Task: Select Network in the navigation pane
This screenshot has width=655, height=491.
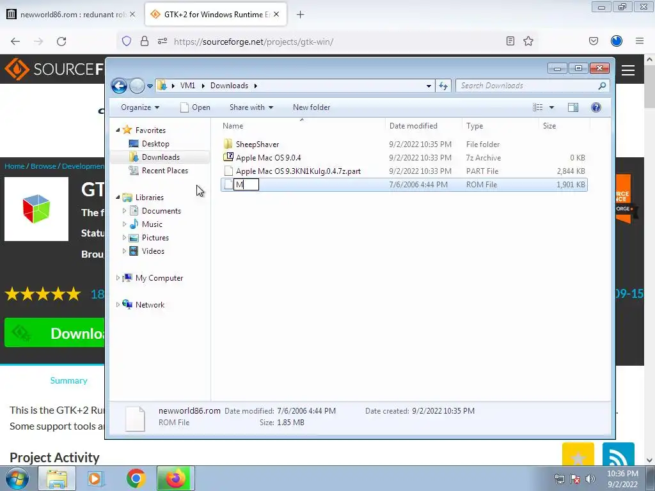Action: [150, 305]
